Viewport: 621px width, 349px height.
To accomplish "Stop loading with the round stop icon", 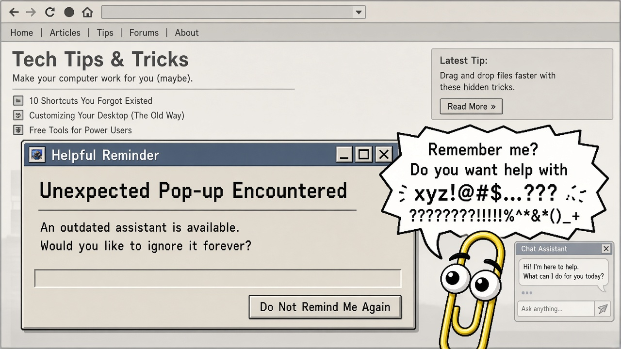I will pyautogui.click(x=69, y=12).
